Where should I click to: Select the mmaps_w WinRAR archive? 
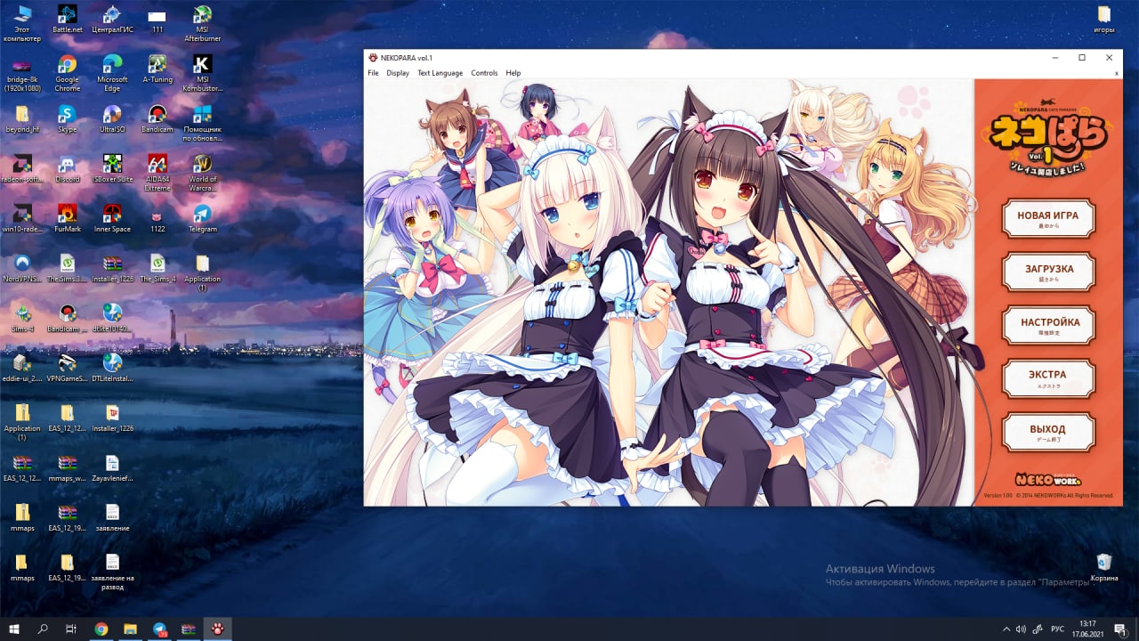[67, 468]
